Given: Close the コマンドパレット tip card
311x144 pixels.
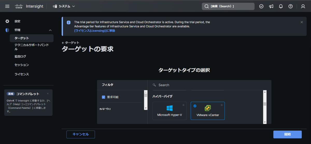Looking at the screenshot, I should [x=48, y=94].
